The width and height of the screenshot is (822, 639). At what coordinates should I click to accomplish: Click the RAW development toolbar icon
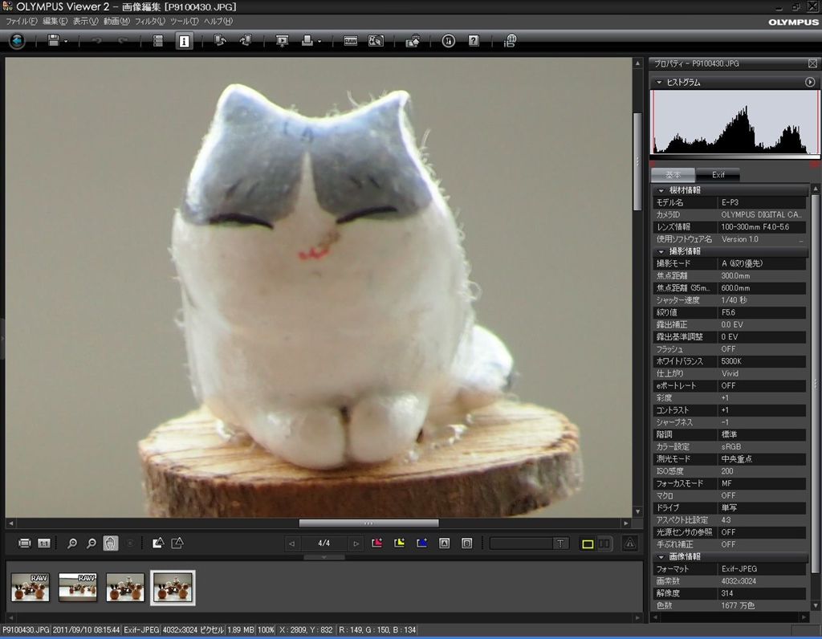tap(351, 41)
